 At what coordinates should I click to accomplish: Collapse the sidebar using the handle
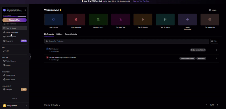[x=30, y=57]
